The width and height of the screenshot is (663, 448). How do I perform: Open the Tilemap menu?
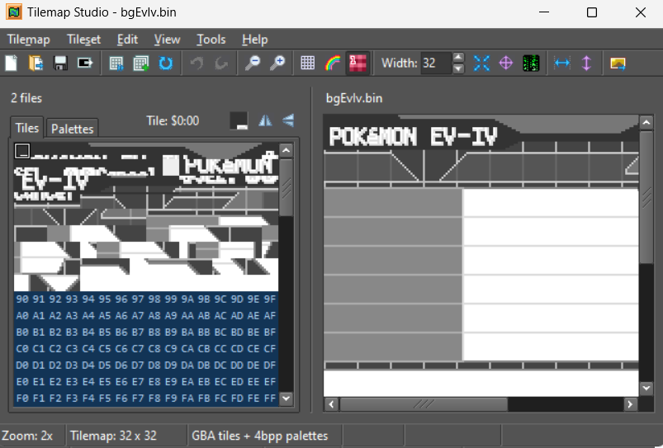click(28, 39)
